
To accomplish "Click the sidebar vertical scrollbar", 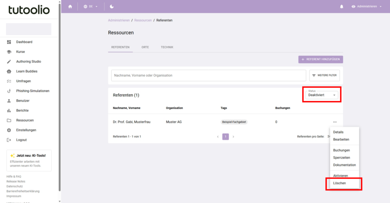I will click(x=59, y=98).
